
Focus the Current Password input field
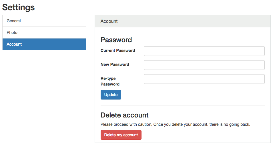[204, 51]
